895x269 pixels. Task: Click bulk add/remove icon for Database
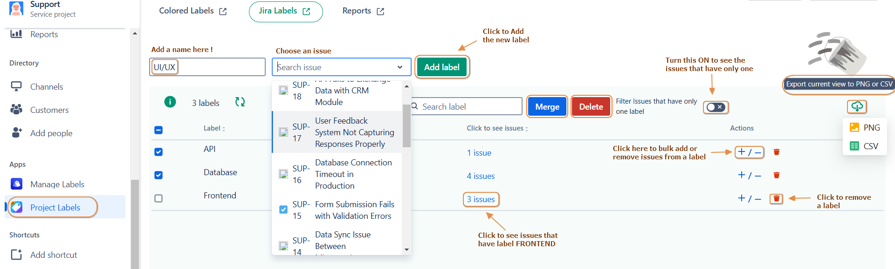pos(749,175)
